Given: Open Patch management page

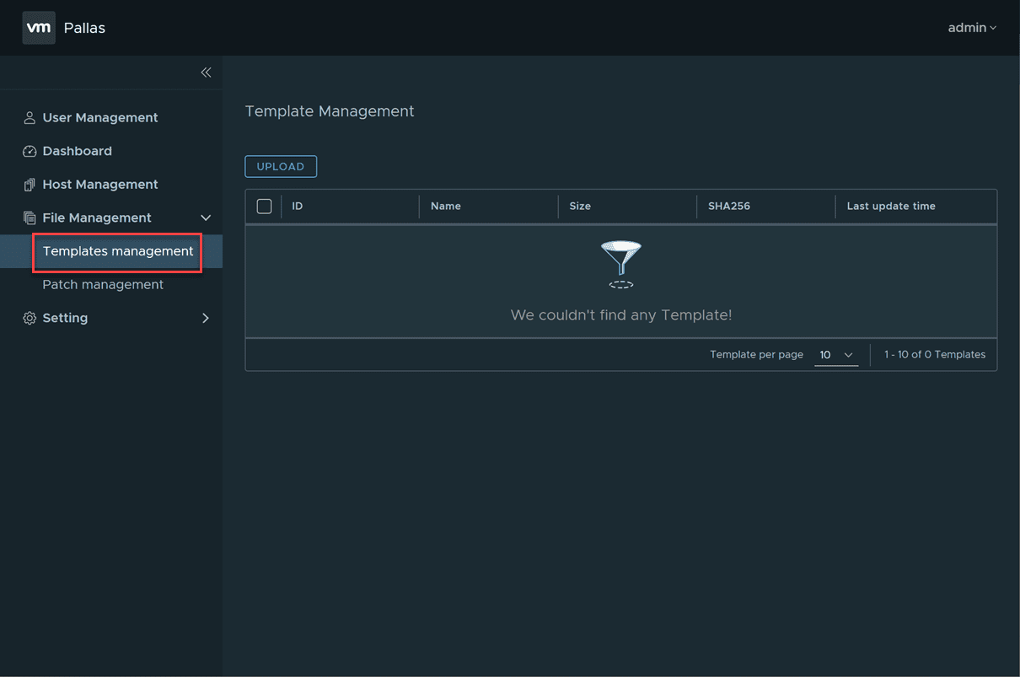Looking at the screenshot, I should pyautogui.click(x=103, y=285).
